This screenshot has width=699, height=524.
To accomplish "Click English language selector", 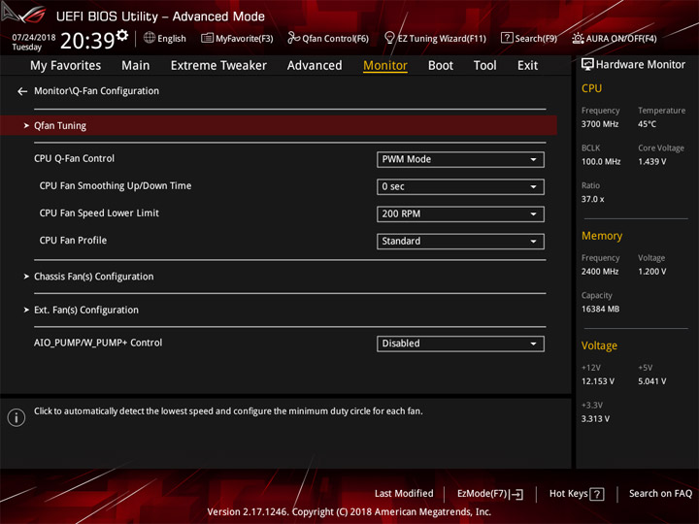I will pyautogui.click(x=172, y=38).
